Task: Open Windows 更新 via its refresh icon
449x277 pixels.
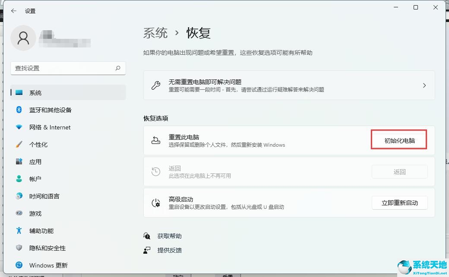Action: [19, 265]
